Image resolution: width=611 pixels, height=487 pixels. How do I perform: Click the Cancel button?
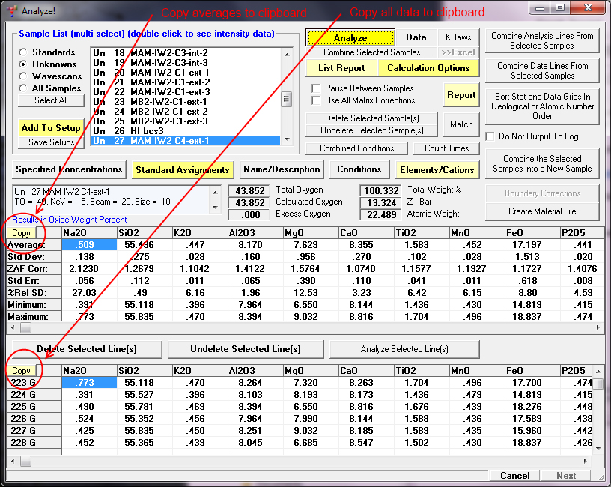514,476
